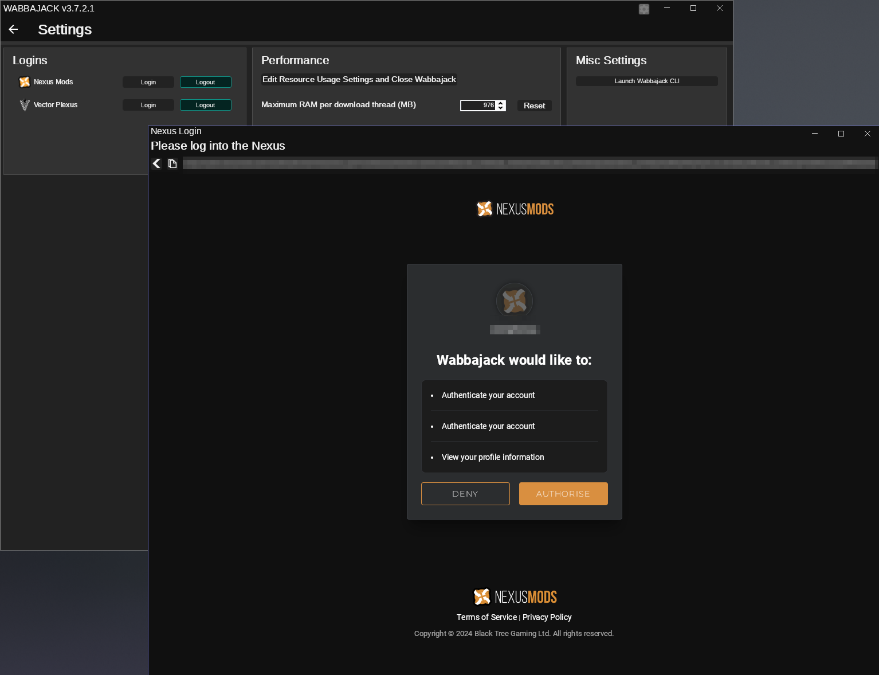Log in to Nexus Mods
This screenshot has width=879, height=675.
(x=148, y=82)
